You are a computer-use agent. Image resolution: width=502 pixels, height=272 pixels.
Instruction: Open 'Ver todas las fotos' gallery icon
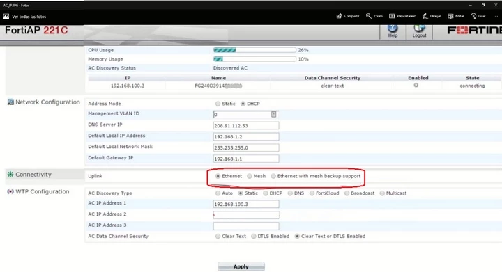click(6, 17)
